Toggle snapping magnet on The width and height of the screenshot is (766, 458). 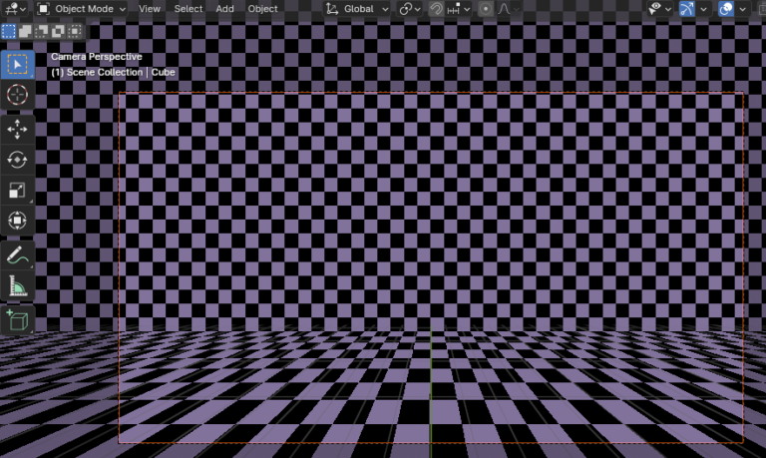pos(436,9)
